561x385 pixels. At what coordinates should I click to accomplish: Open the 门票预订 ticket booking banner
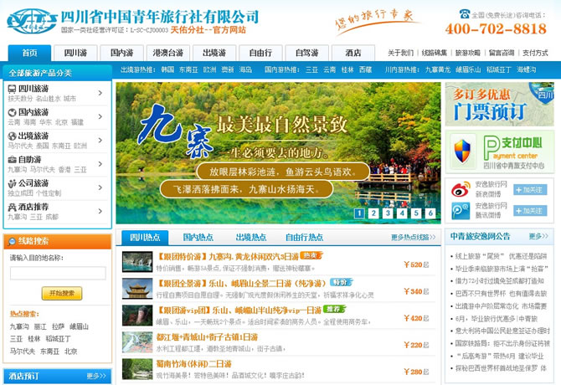coord(499,103)
